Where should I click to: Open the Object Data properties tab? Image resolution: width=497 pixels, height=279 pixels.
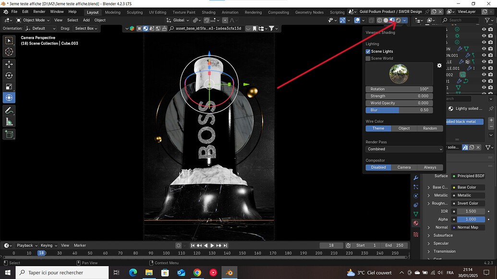coord(416,214)
